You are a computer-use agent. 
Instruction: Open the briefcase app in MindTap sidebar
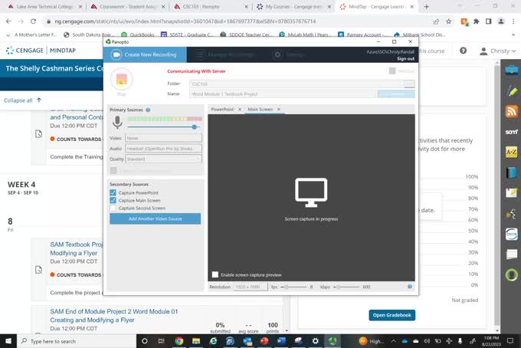click(512, 70)
